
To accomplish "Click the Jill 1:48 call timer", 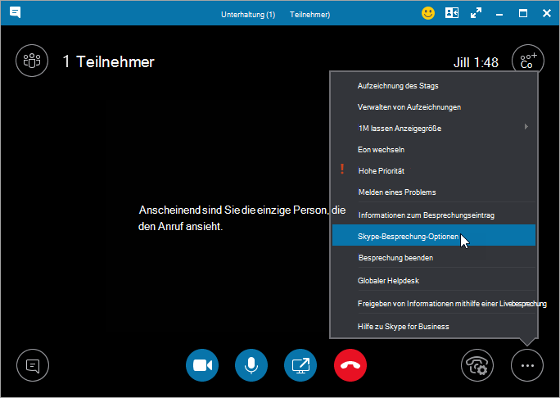I will tap(476, 62).
